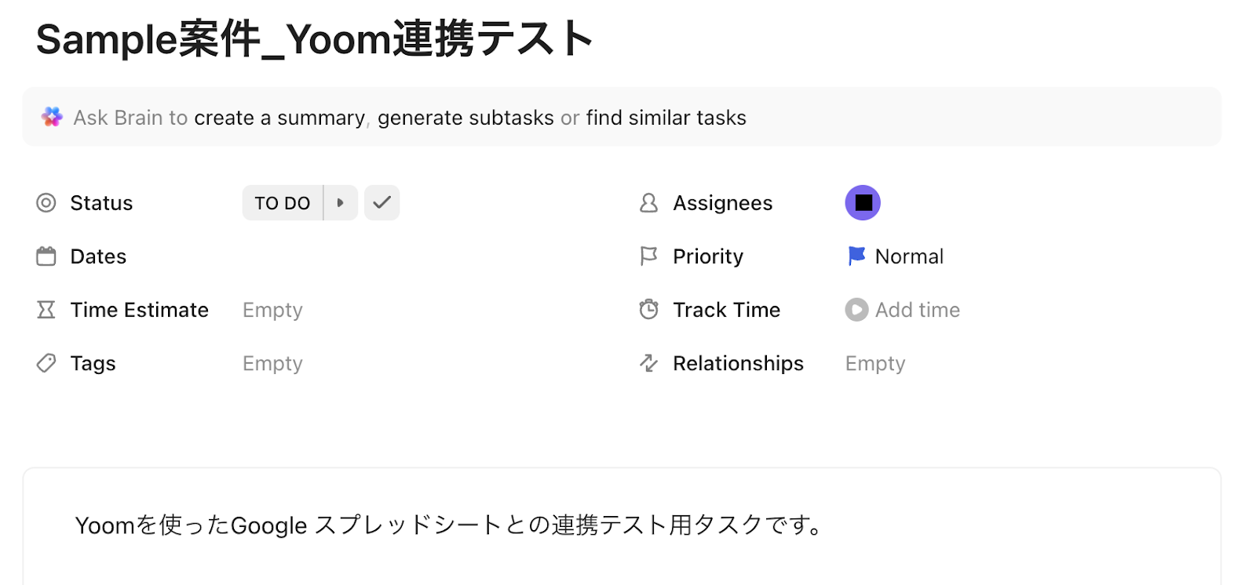Click the Brain AI sparkle icon
The width and height of the screenshot is (1256, 585).
pyautogui.click(x=52, y=118)
